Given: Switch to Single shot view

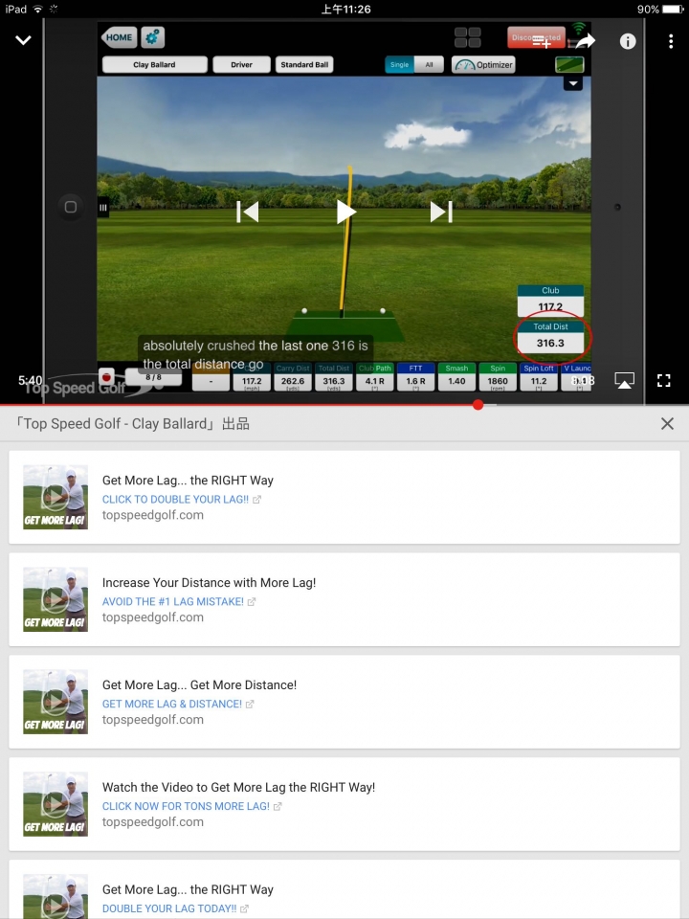Looking at the screenshot, I should (400, 64).
